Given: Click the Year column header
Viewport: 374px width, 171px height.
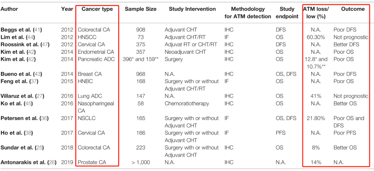Looking at the screenshot, I should point(67,9).
